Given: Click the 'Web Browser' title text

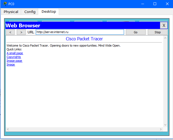Looking at the screenshot, I should (23, 25).
